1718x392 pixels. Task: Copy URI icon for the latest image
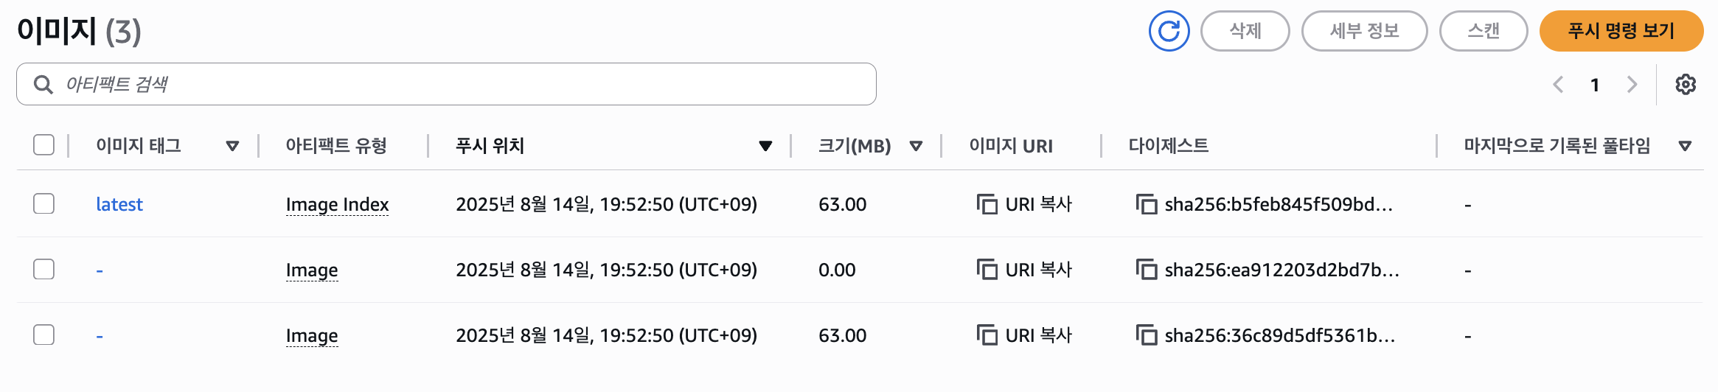[x=986, y=204]
